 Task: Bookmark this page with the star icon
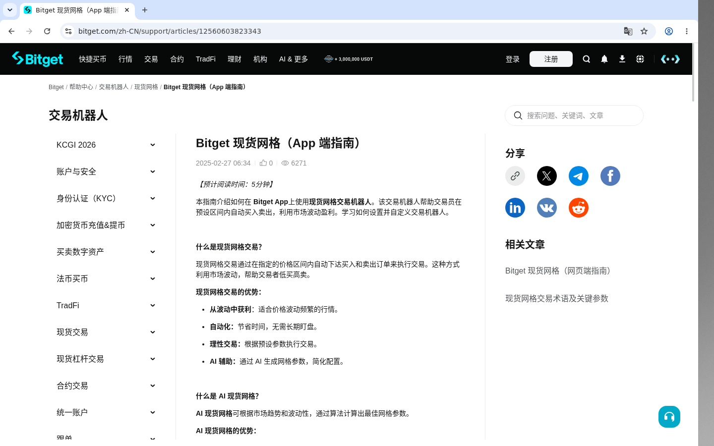point(644,31)
